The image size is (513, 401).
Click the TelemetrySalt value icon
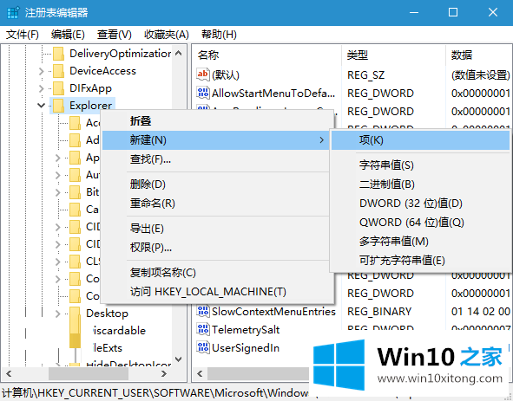203,329
